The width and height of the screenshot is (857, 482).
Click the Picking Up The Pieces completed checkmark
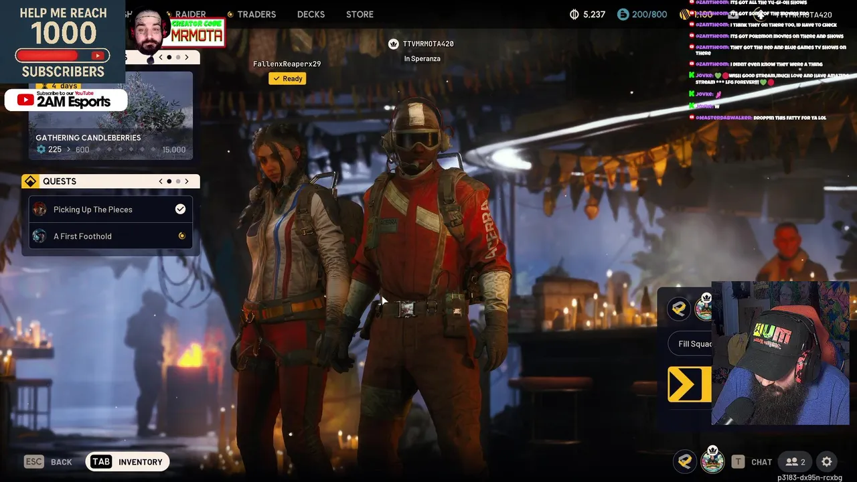click(x=180, y=209)
